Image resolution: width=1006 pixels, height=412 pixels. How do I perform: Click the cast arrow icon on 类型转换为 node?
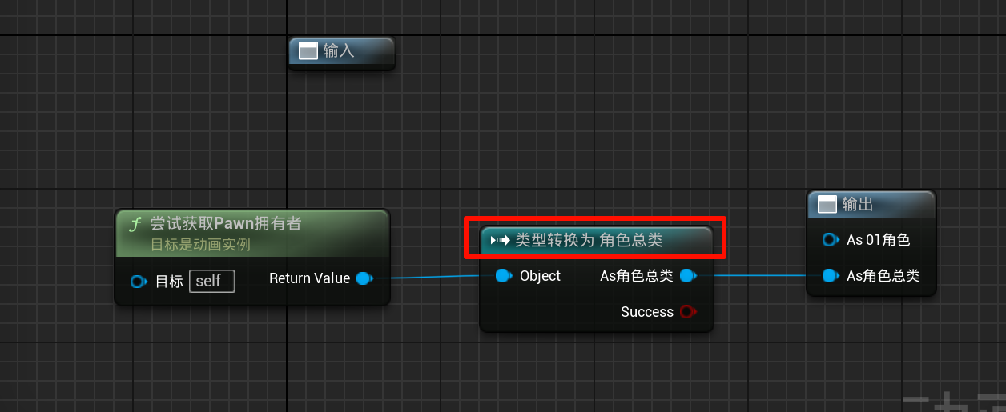501,240
